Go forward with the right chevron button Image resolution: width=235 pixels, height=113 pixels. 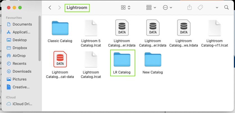click(x=60, y=8)
